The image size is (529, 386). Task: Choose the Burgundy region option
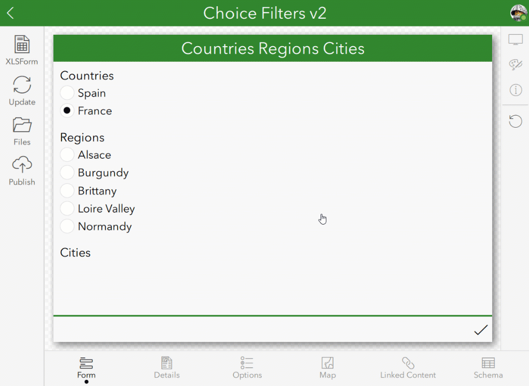pos(67,173)
